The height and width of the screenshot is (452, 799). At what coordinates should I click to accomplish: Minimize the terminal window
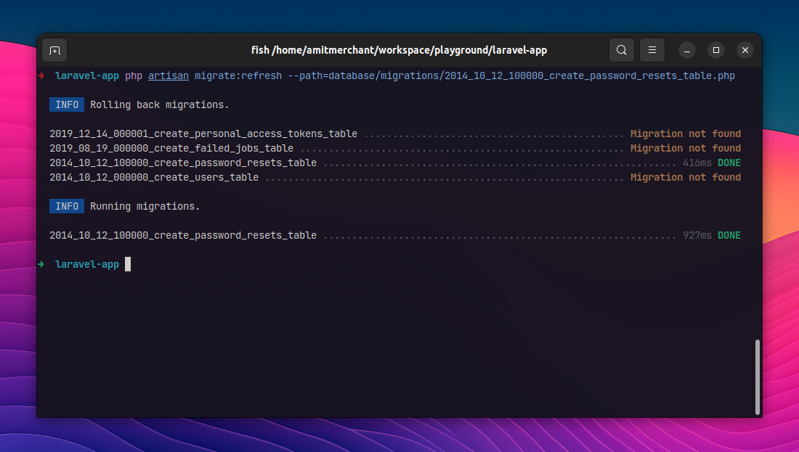click(687, 50)
